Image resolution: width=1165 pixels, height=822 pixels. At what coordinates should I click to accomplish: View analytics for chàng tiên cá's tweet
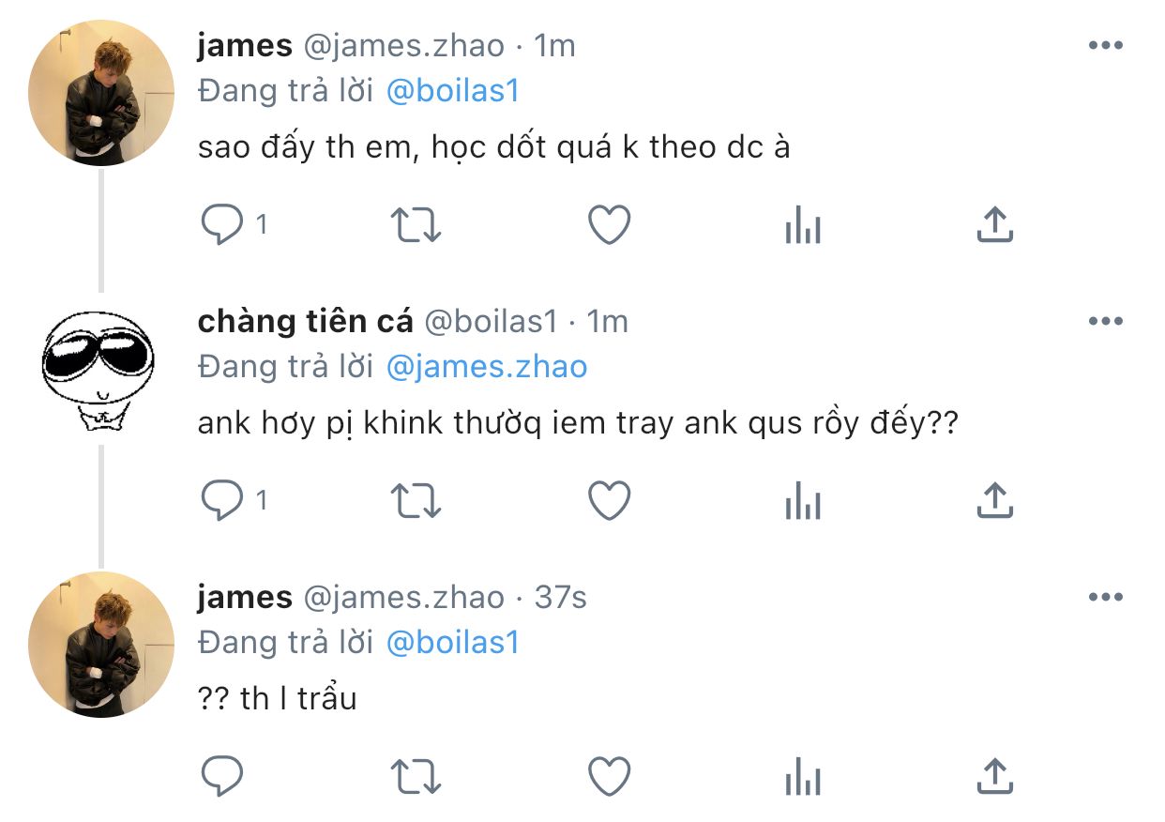pyautogui.click(x=802, y=502)
